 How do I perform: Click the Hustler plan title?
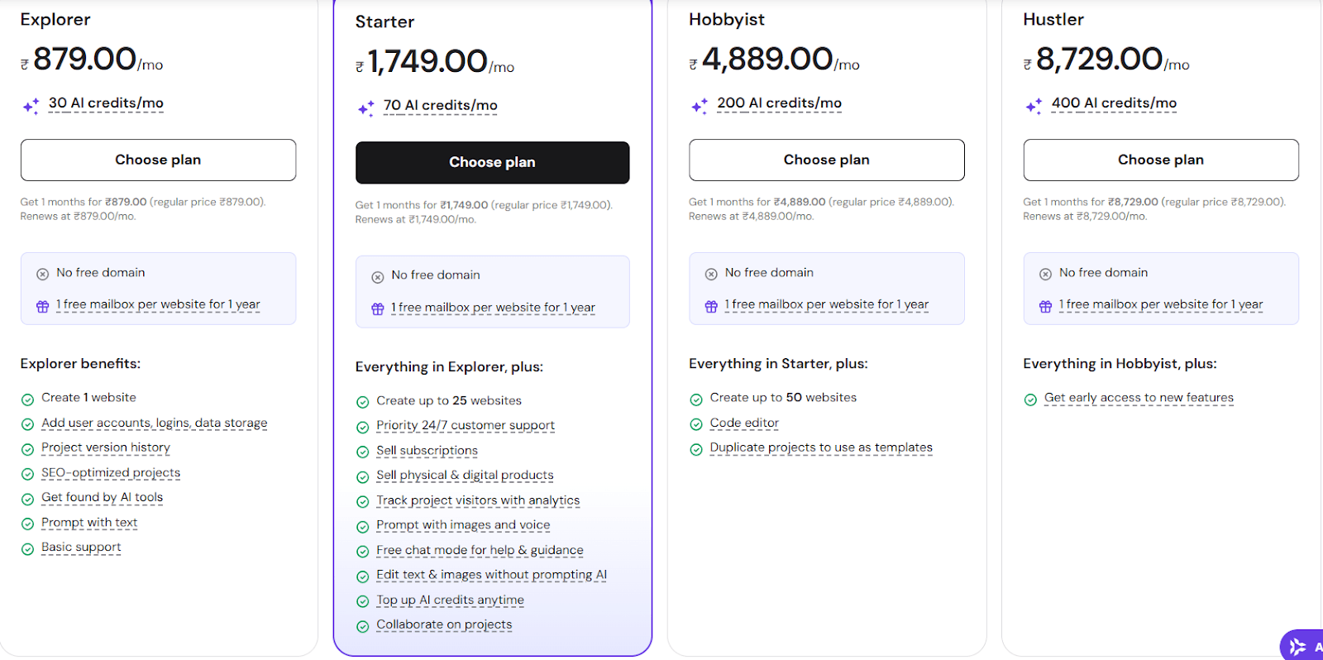click(1053, 19)
